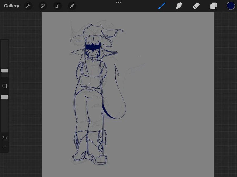This screenshot has width=237, height=177.
Task: Open the three-dot menu at the top
Action: click(x=118, y=2)
